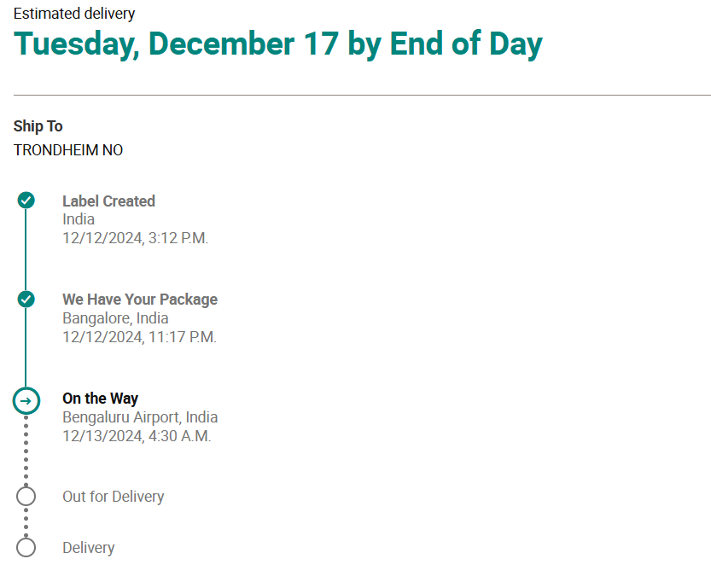The width and height of the screenshot is (711, 588).
Task: Click the Delivery step label
Action: pyautogui.click(x=88, y=548)
